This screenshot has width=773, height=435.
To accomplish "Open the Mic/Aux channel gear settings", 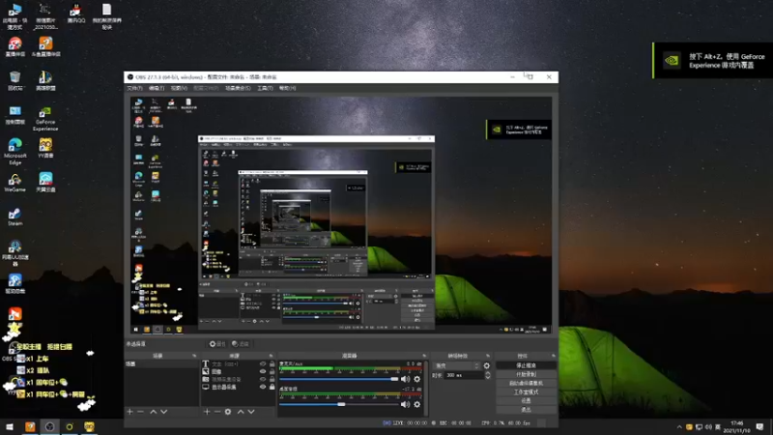I will (x=417, y=379).
